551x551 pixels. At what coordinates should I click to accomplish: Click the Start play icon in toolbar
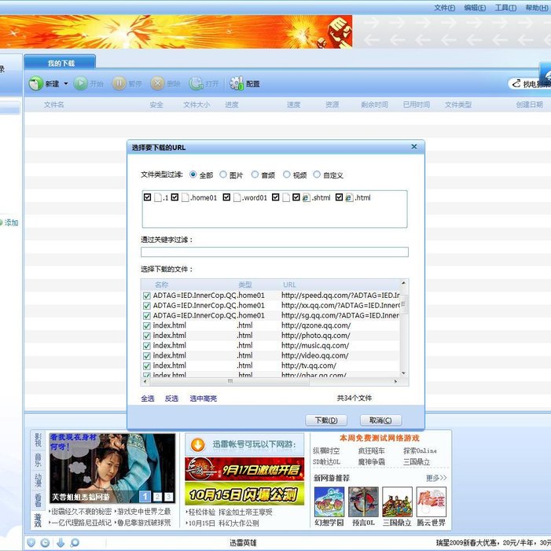(80, 83)
